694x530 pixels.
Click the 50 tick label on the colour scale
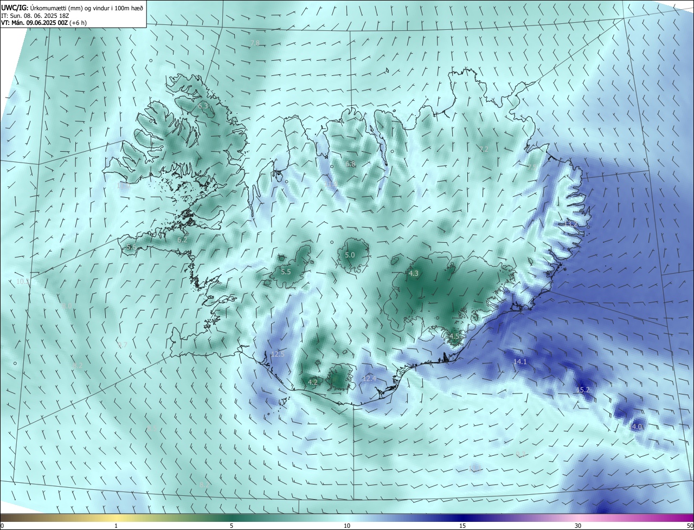[x=690, y=526]
